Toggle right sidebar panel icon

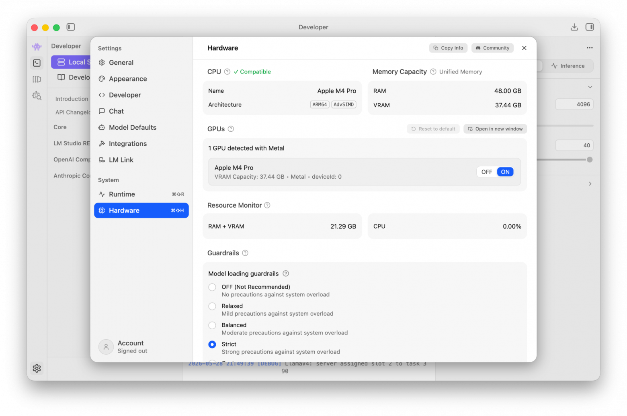[590, 27]
